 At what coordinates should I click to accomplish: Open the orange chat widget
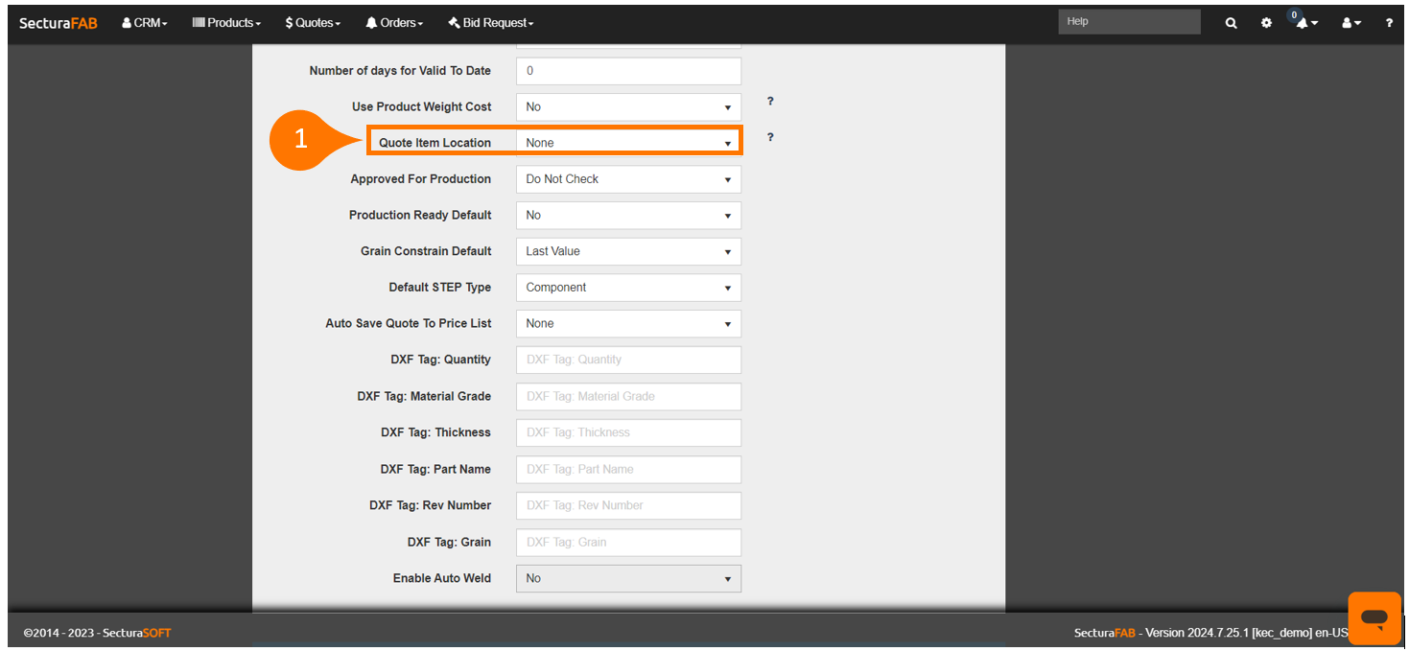pyautogui.click(x=1374, y=617)
